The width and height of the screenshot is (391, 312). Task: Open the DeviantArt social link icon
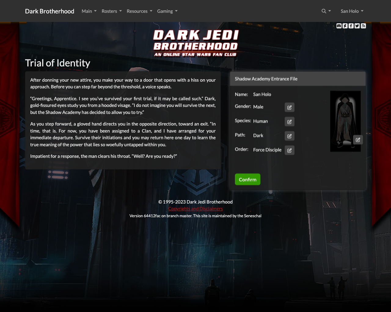[x=345, y=26]
